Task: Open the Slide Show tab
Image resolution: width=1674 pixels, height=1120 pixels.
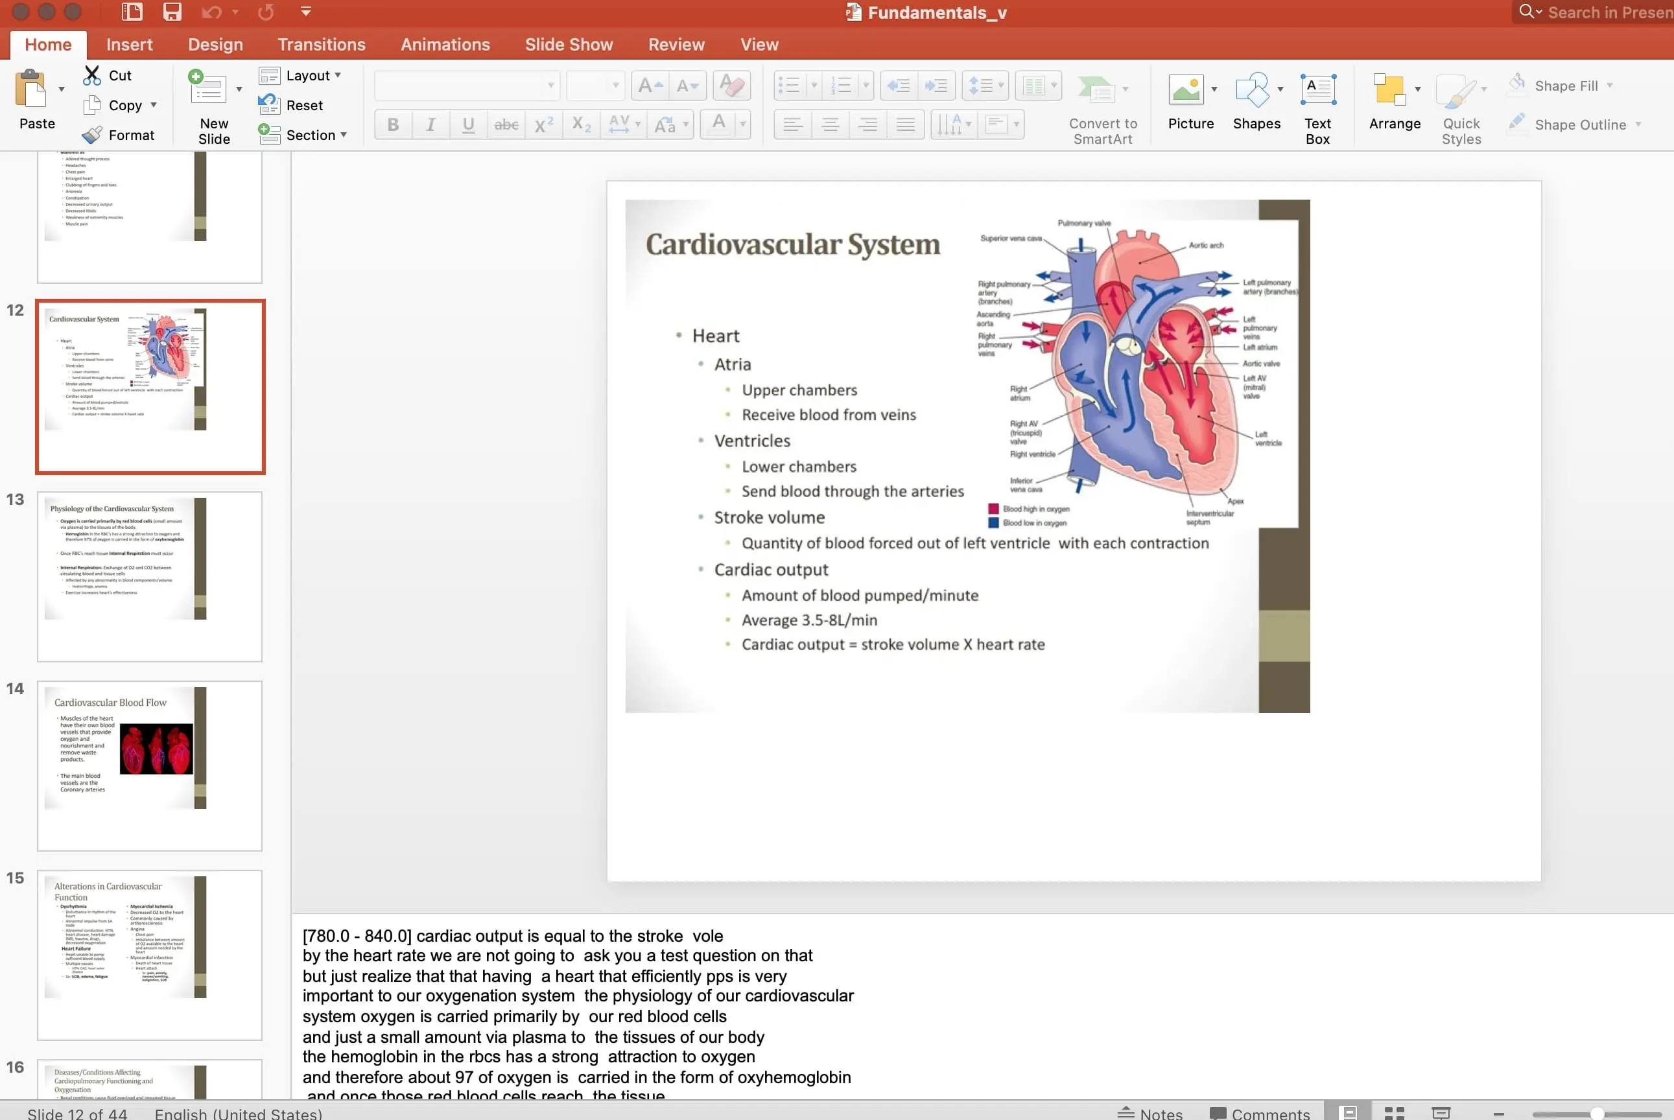Action: click(568, 44)
